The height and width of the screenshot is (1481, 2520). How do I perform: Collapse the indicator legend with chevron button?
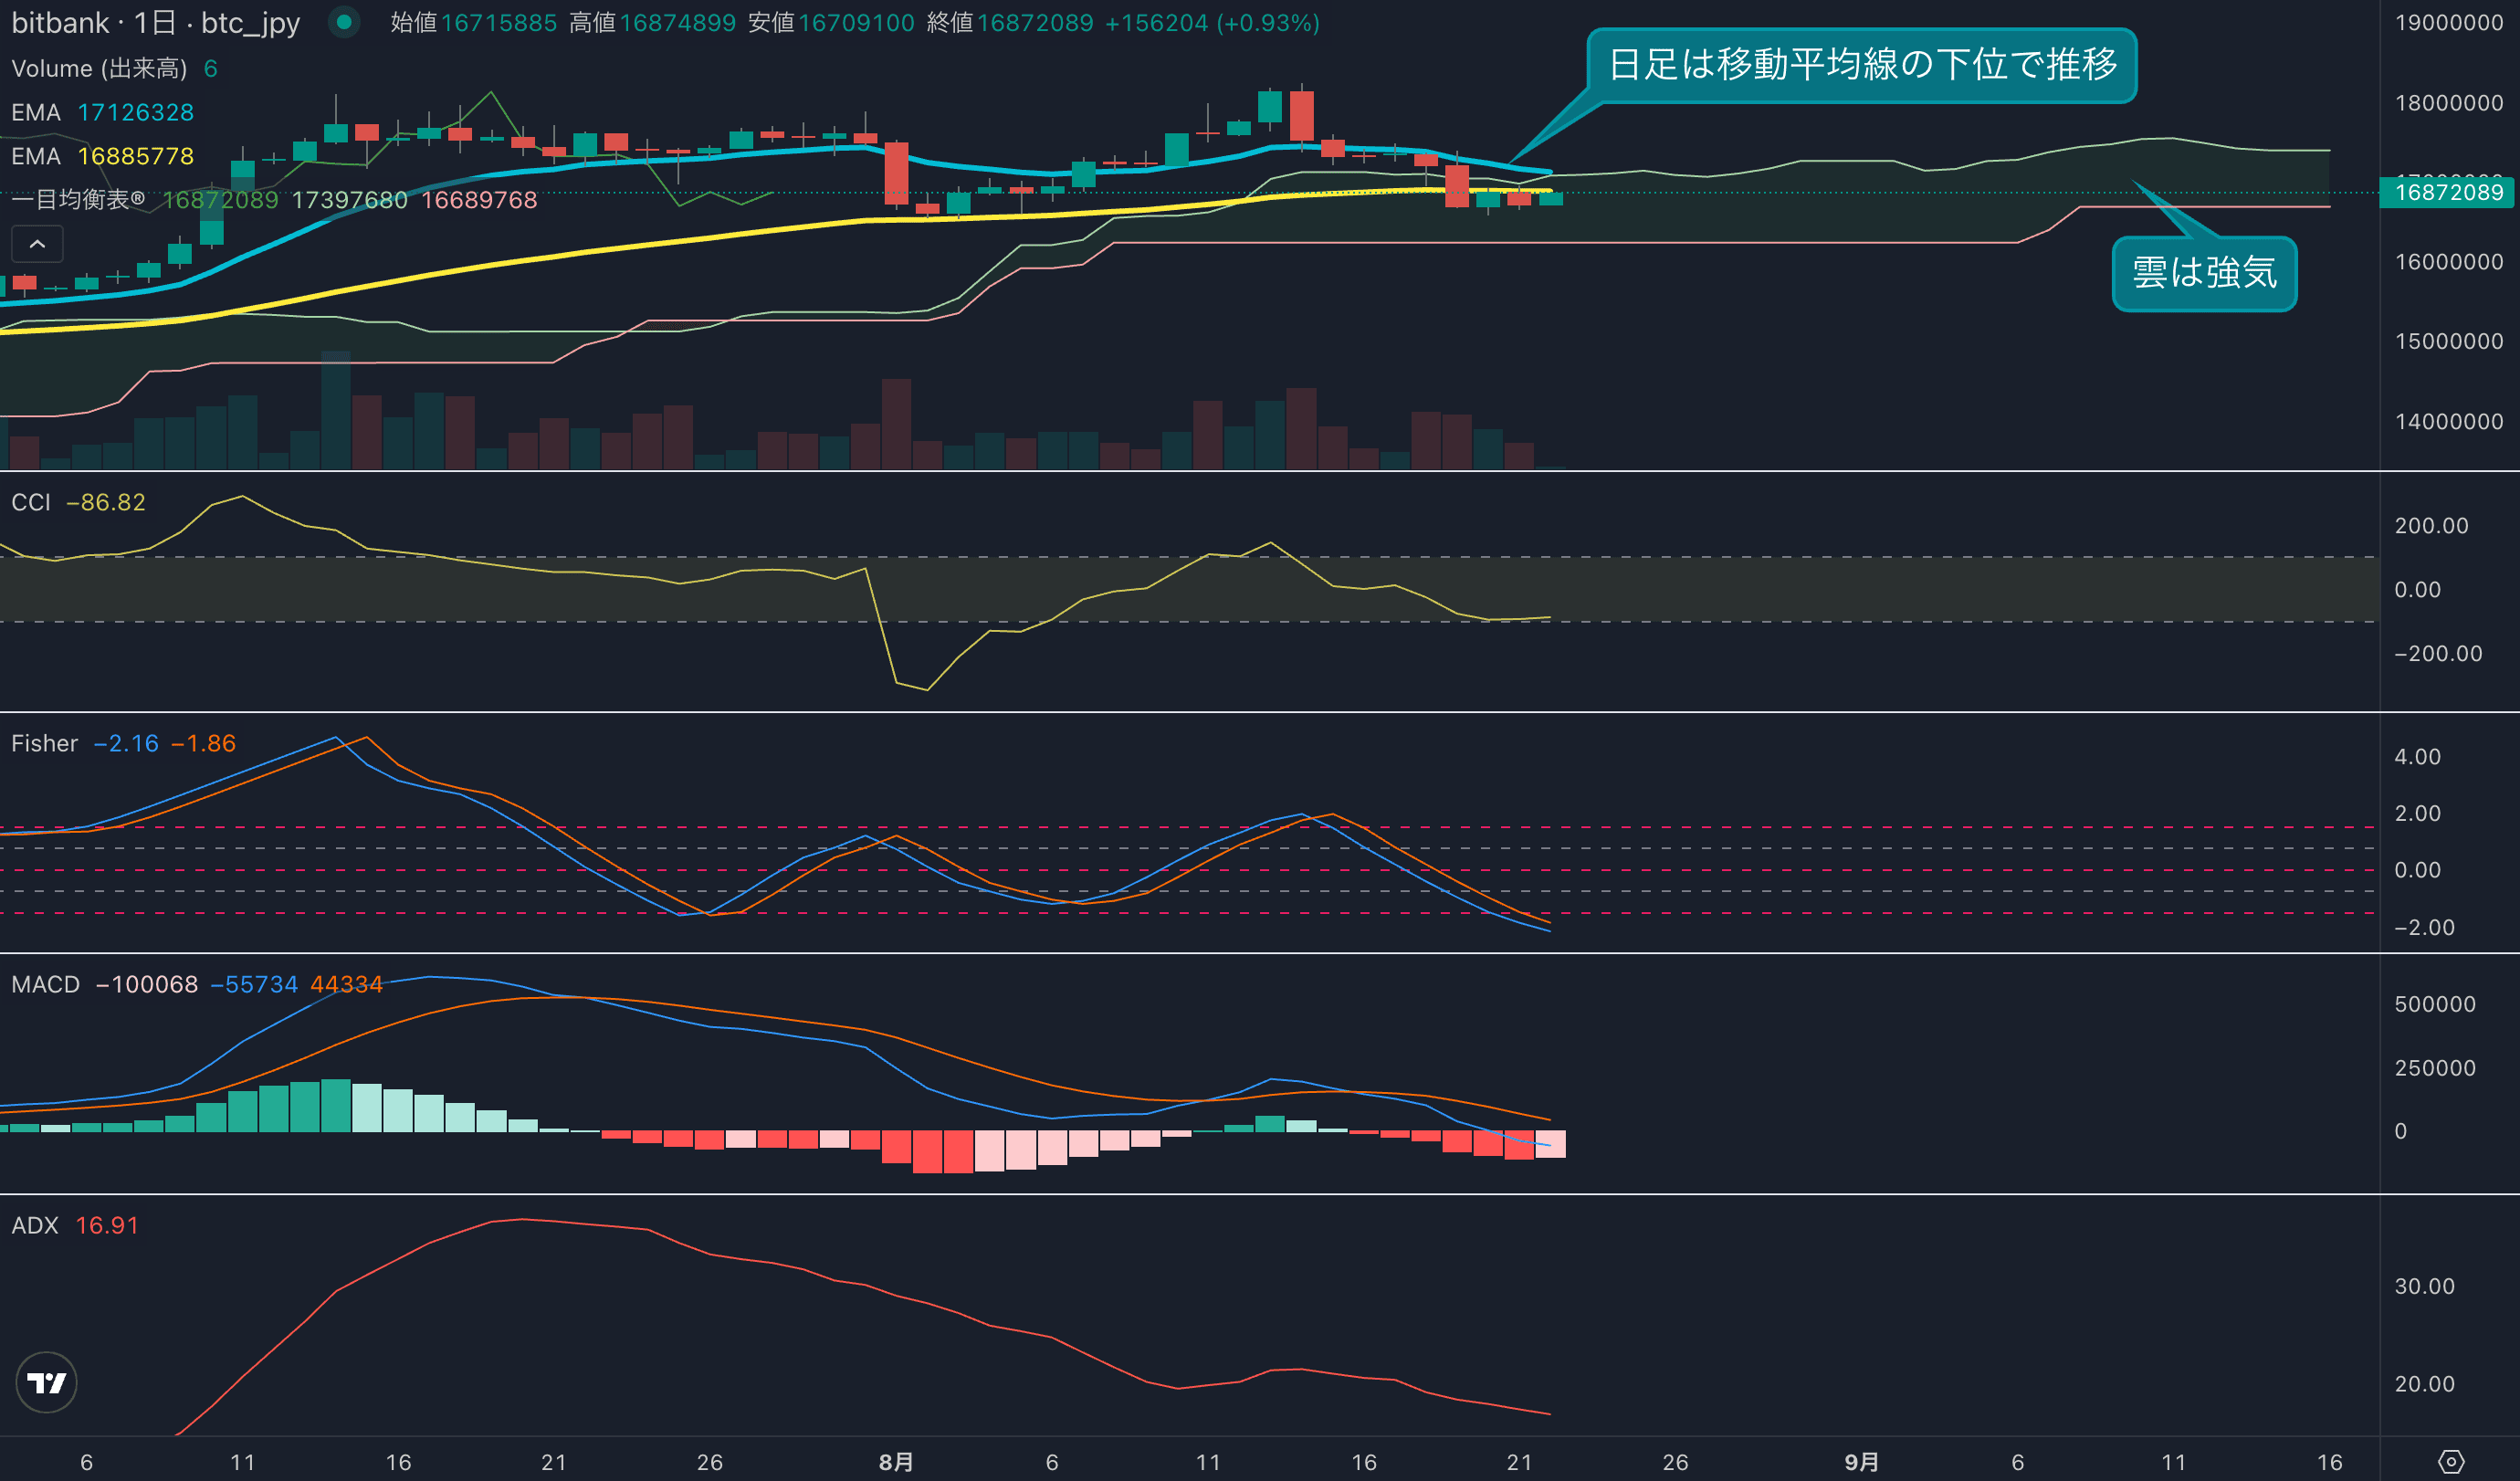point(37,244)
